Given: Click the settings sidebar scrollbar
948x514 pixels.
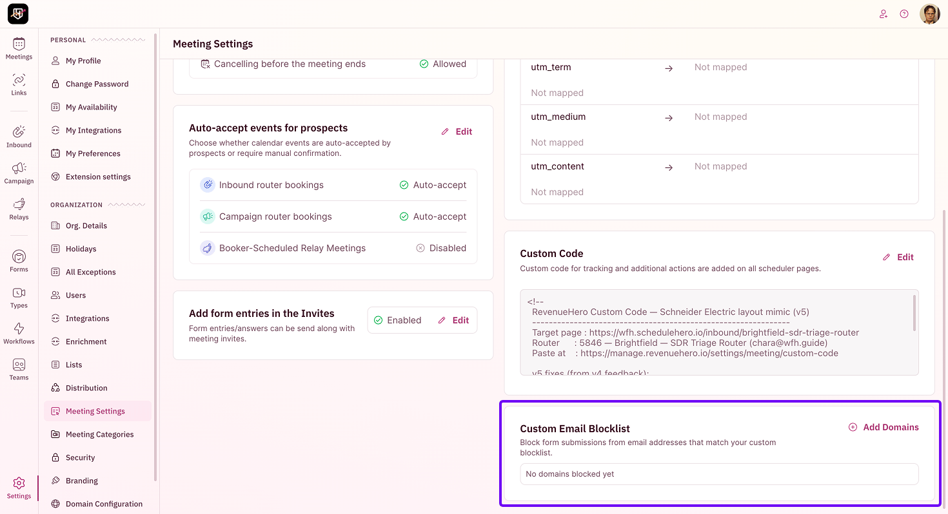Looking at the screenshot, I should 155,258.
